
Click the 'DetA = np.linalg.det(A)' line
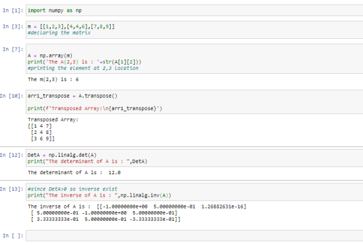(62, 155)
